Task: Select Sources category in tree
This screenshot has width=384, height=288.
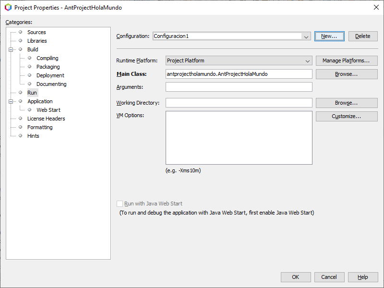Action: click(x=36, y=32)
